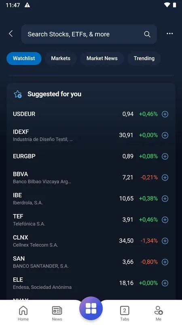Add CLNX to watchlist with plus icon

click(165, 241)
